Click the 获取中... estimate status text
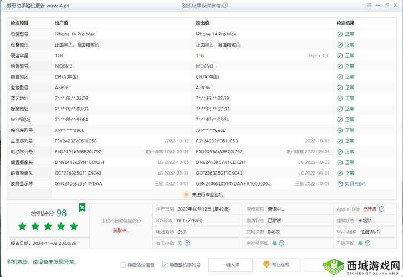The width and height of the screenshot is (403, 277). point(121,230)
